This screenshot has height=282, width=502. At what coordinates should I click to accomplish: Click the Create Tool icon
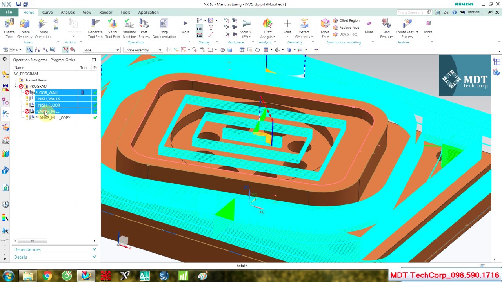coord(9,29)
